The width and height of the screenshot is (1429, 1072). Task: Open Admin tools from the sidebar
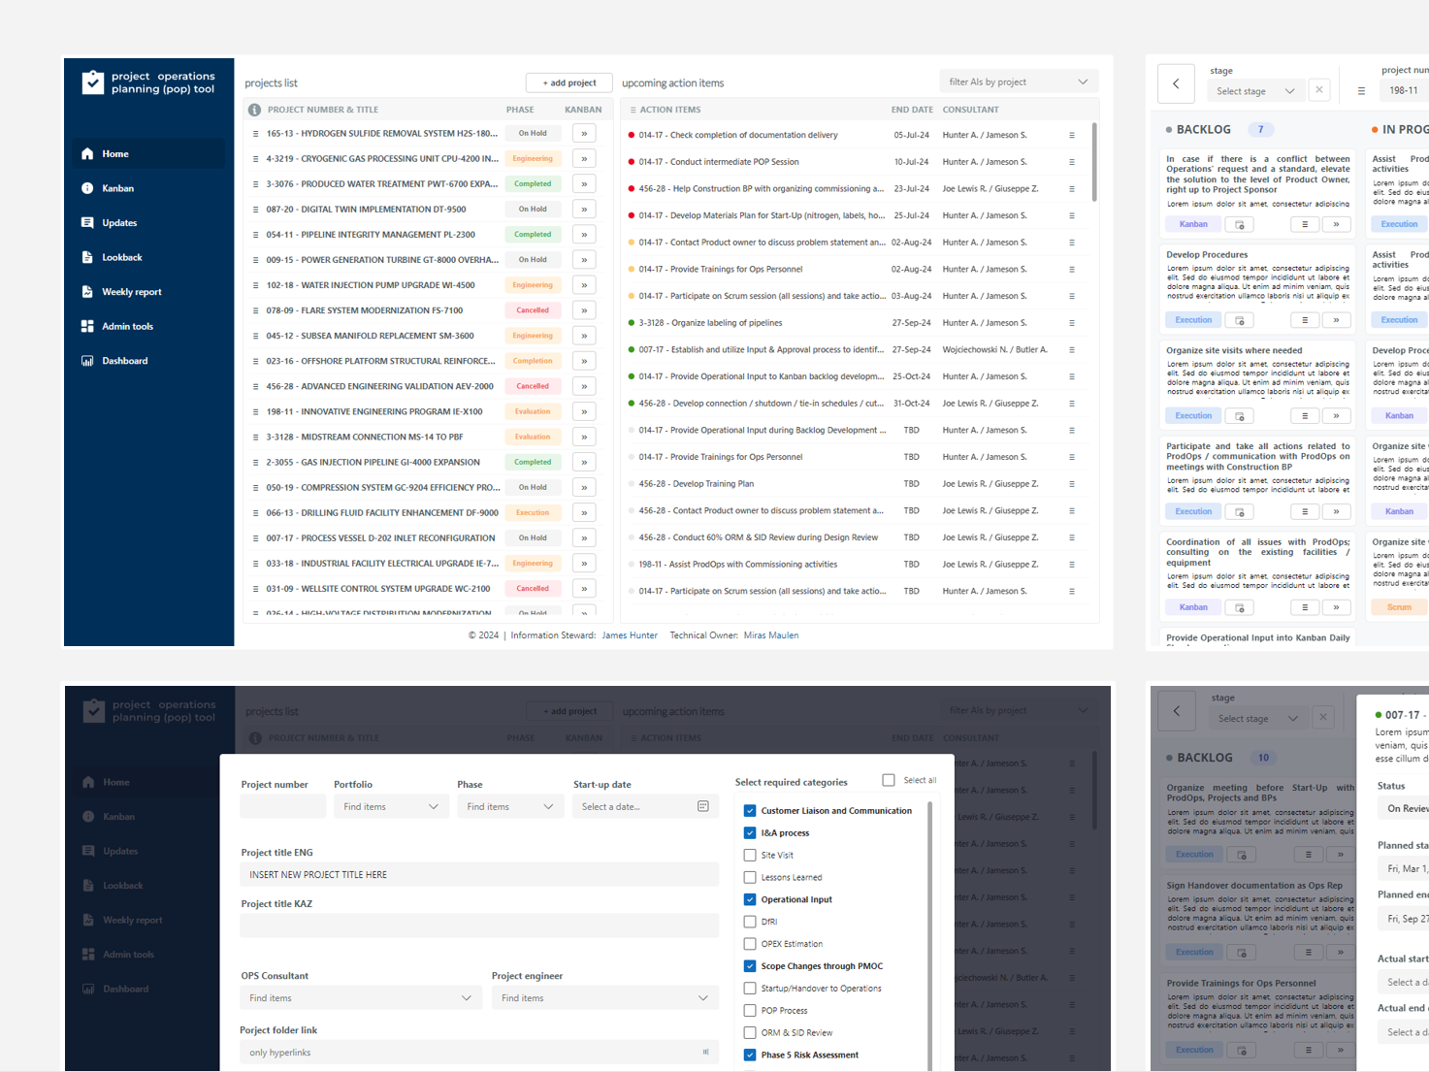tap(127, 326)
